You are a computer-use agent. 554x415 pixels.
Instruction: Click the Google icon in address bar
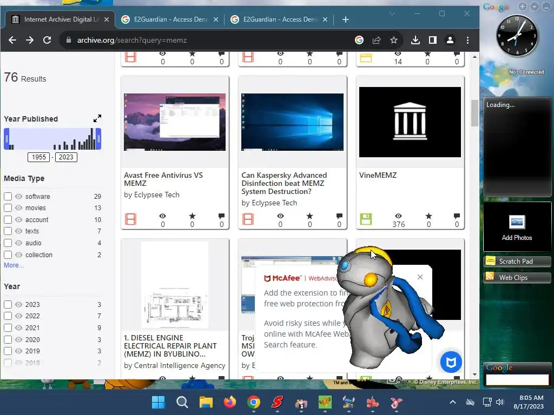[x=359, y=40]
